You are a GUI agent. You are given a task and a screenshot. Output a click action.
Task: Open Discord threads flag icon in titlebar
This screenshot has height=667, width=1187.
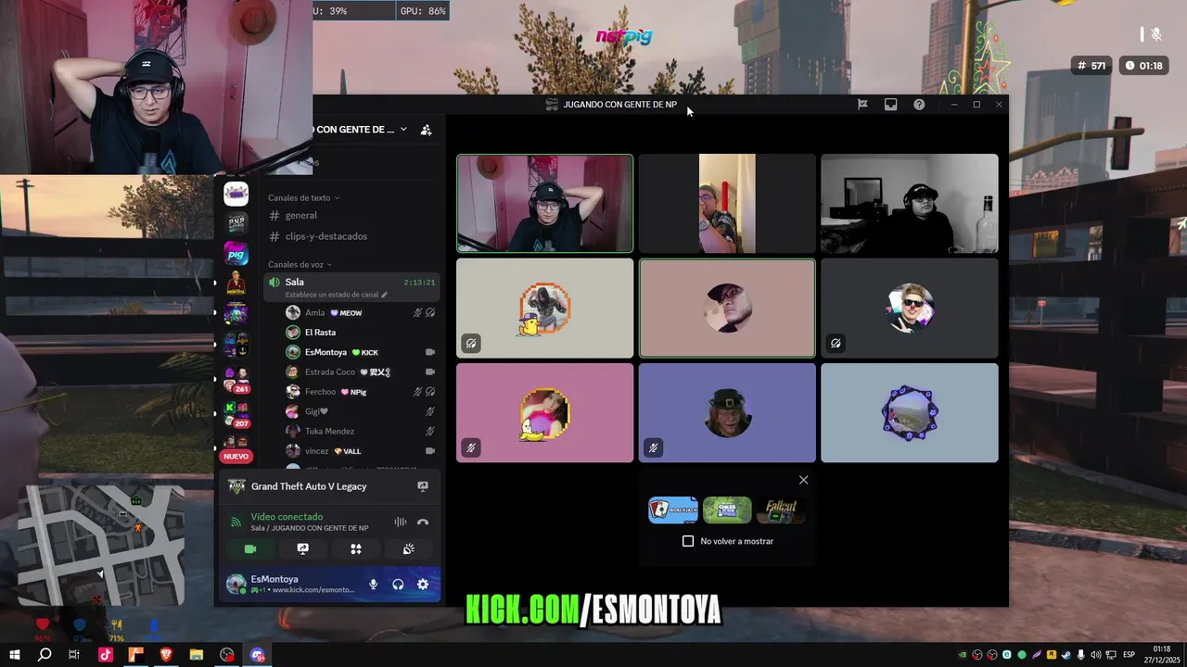[862, 105]
